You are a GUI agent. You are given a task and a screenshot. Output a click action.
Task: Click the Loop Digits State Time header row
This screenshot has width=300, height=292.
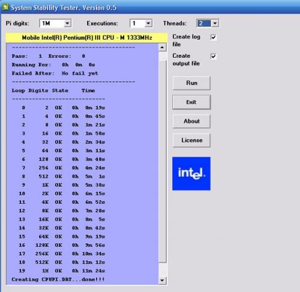point(53,91)
